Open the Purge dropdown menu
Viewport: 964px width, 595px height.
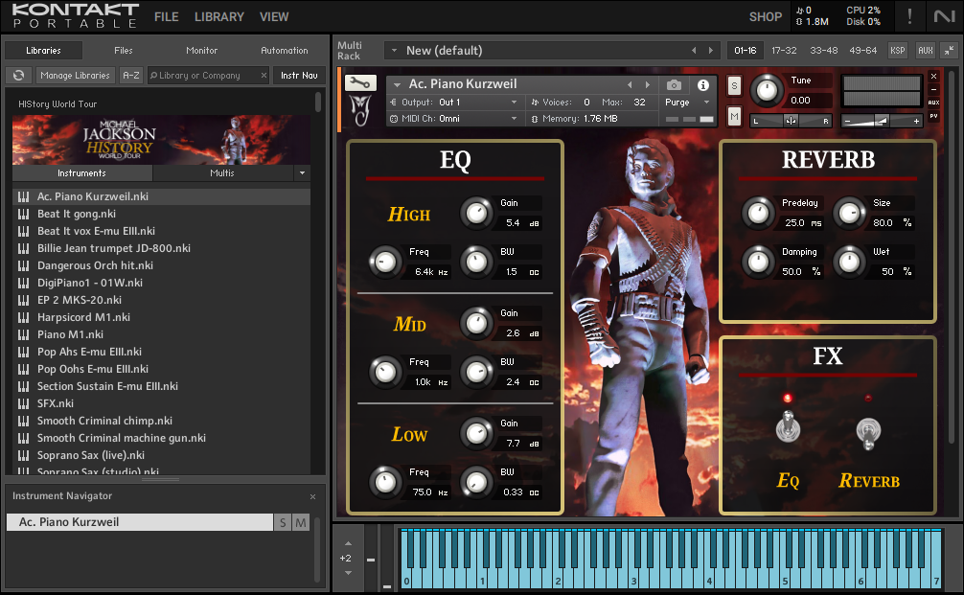687,102
